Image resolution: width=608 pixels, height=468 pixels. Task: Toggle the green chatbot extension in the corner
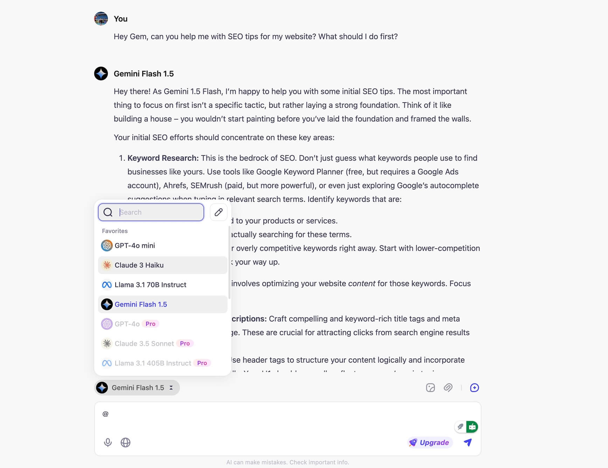point(472,427)
